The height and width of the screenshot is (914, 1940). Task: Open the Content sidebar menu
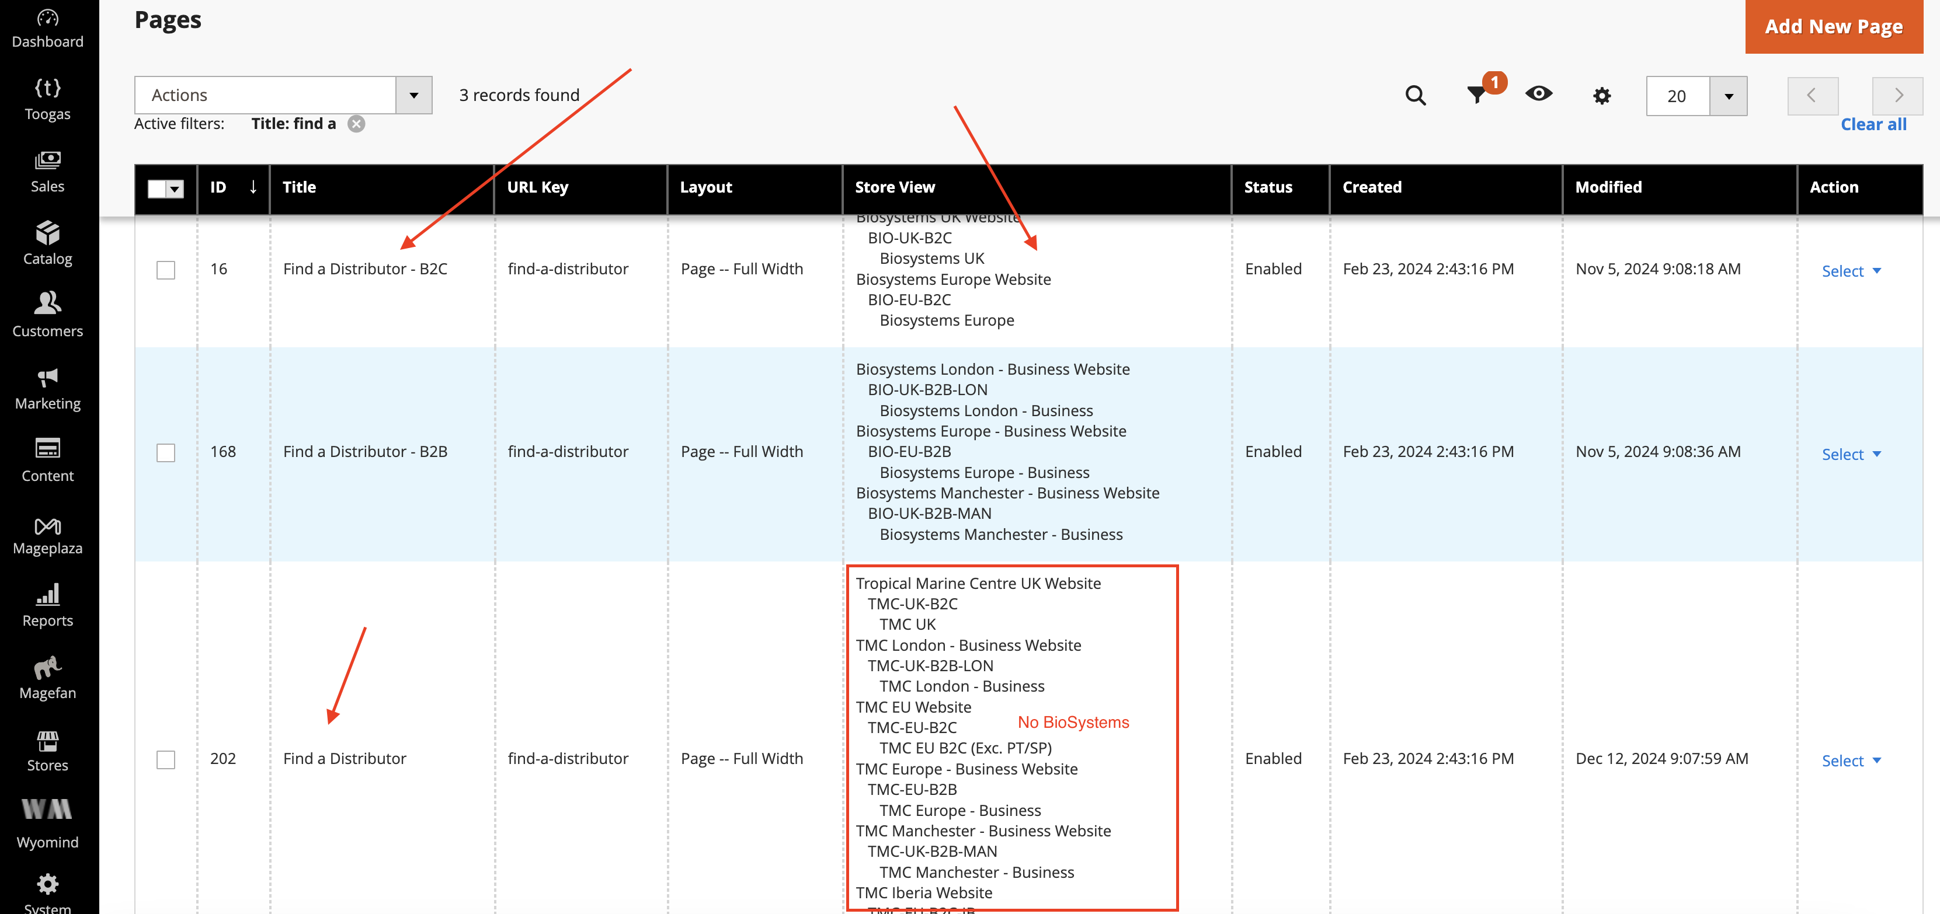coord(47,461)
